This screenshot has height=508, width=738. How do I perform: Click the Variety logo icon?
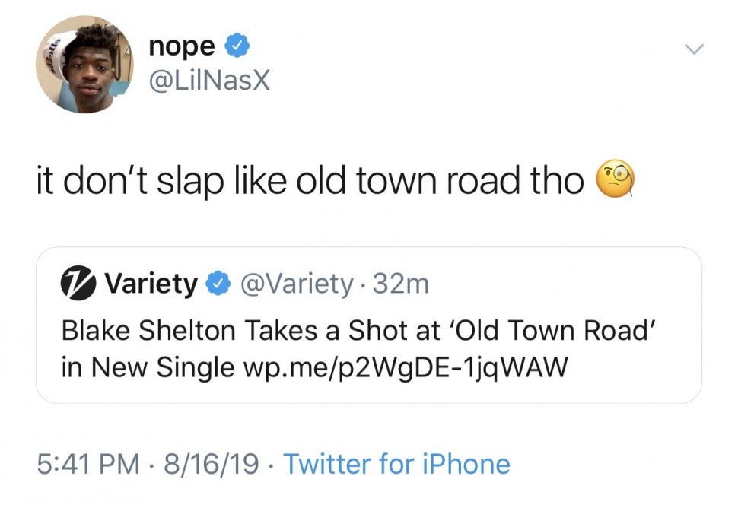pyautogui.click(x=78, y=284)
